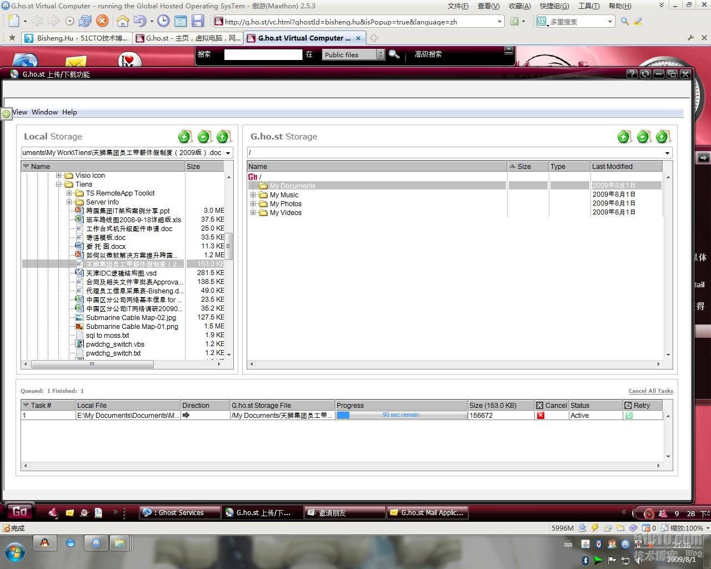Screen dimensions: 711x569
Task: Open the Public files search scope dropdown
Action: pyautogui.click(x=380, y=54)
